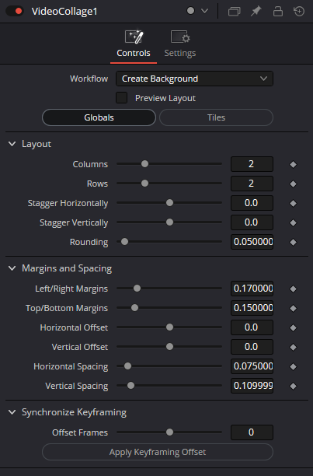Click the Stagger Horizontally slider handle
Viewport: 313px width, 476px height.
[169, 202]
